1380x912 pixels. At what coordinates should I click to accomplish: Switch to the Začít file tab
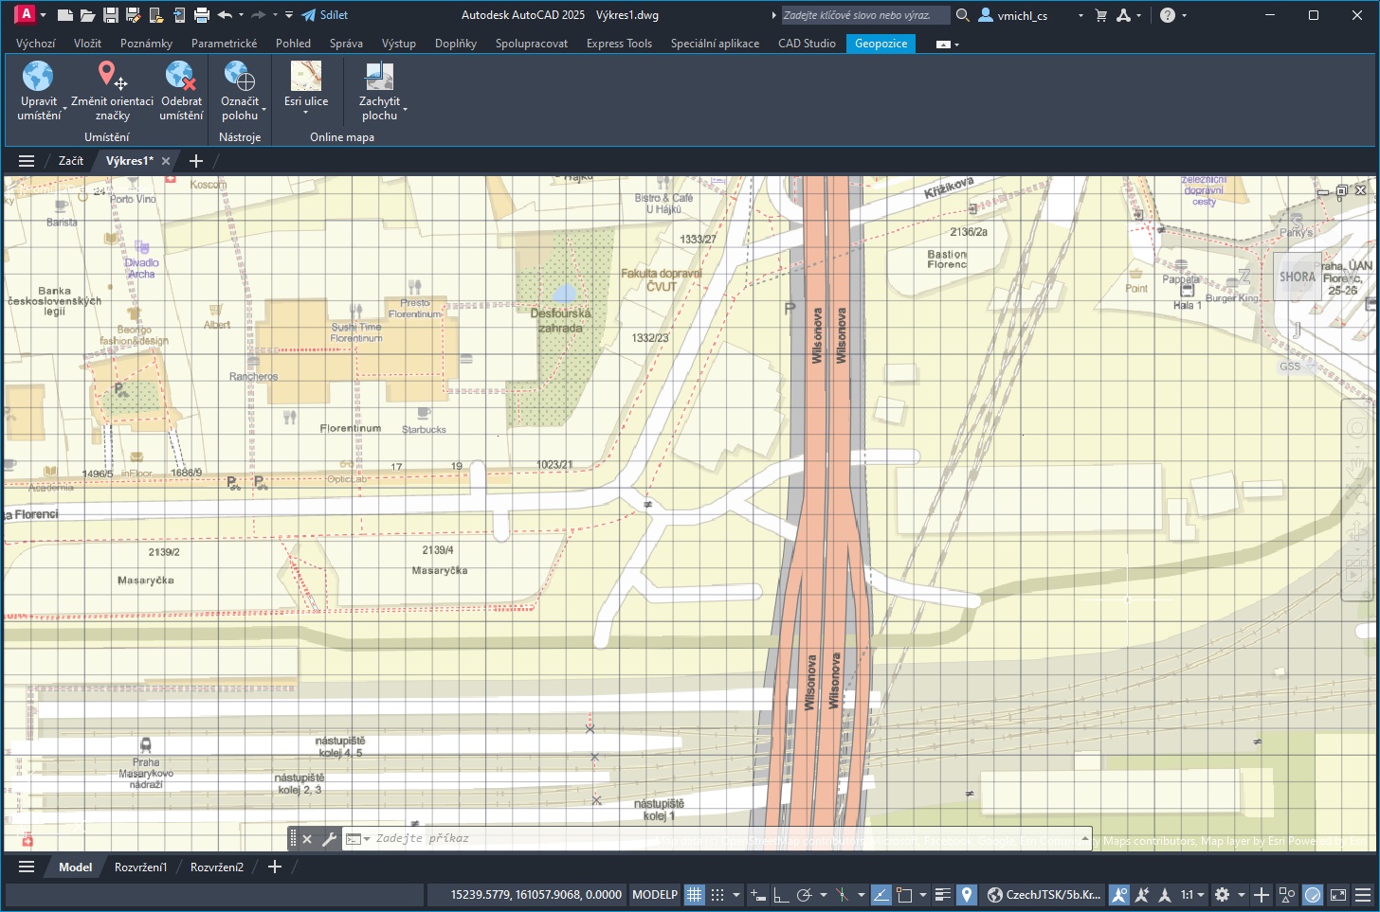point(70,161)
